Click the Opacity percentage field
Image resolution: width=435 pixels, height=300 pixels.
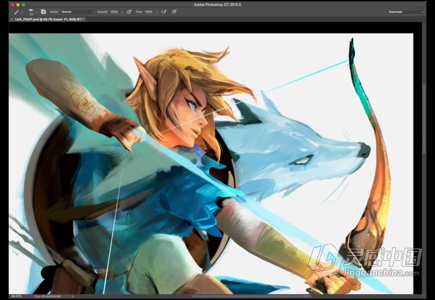pyautogui.click(x=114, y=11)
